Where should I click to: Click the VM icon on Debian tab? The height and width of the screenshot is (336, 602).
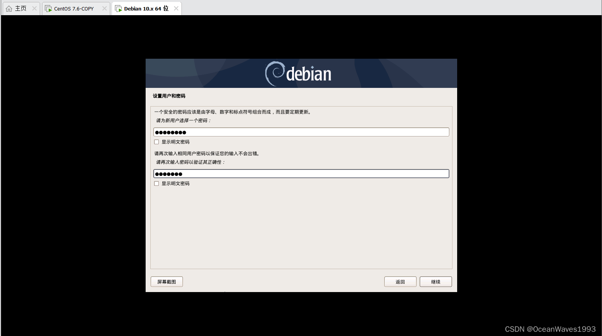(x=118, y=9)
